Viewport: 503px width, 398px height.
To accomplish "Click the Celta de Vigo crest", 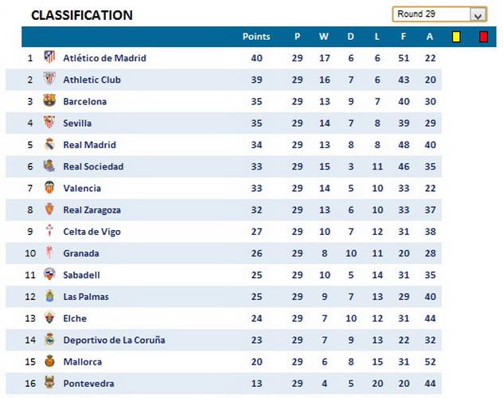I will 49,232.
